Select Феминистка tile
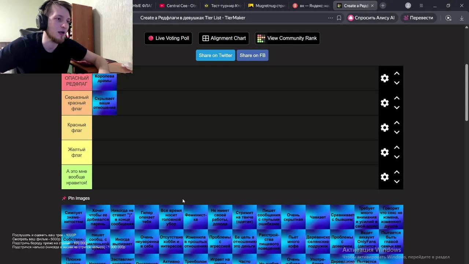Screen dimensions: 469x264 196,217
